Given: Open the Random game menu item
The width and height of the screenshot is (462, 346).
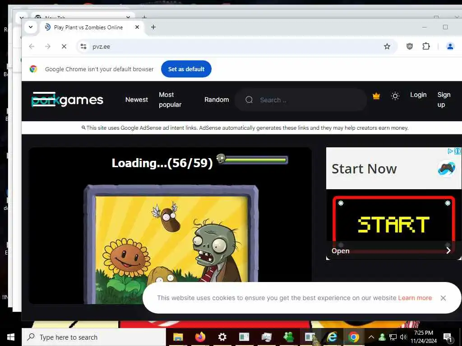Looking at the screenshot, I should 217,100.
